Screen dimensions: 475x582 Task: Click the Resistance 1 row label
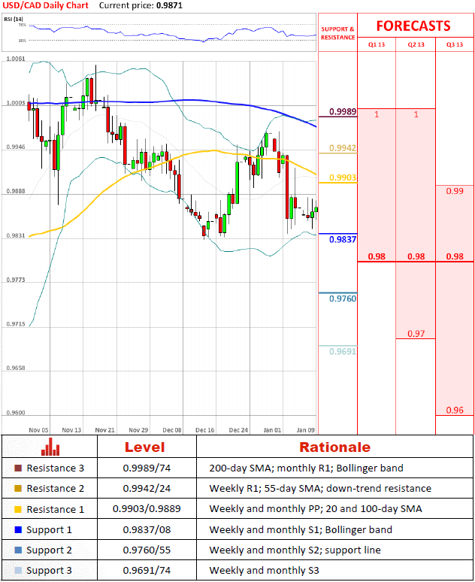click(56, 509)
